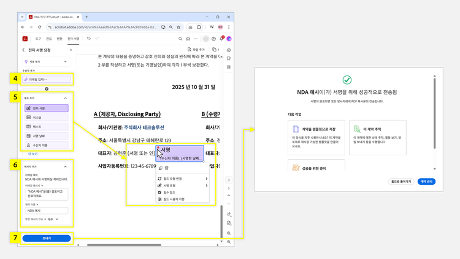Click the duplicate field icon in popup
The width and height of the screenshot is (460, 259).
tap(160, 168)
